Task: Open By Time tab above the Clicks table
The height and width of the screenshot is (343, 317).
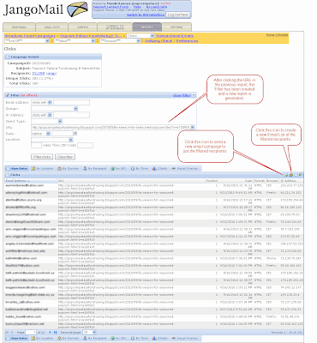Action: [140, 169]
